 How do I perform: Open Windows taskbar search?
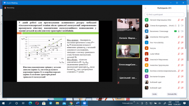pyautogui.click(x=10, y=103)
